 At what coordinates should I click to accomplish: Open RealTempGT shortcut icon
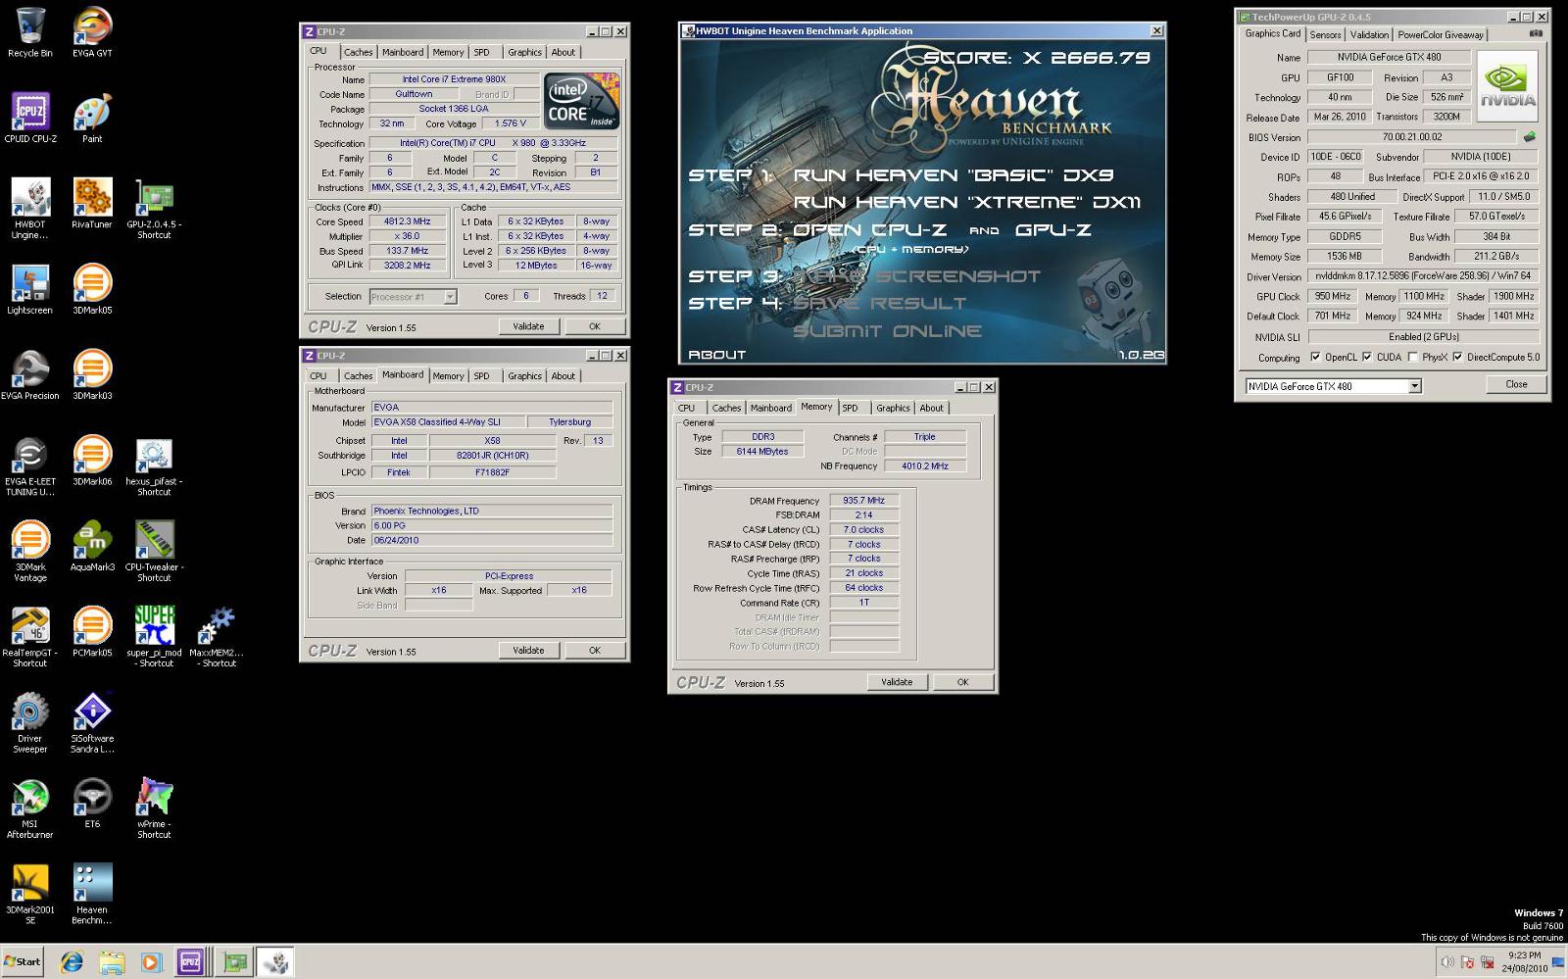tap(30, 636)
